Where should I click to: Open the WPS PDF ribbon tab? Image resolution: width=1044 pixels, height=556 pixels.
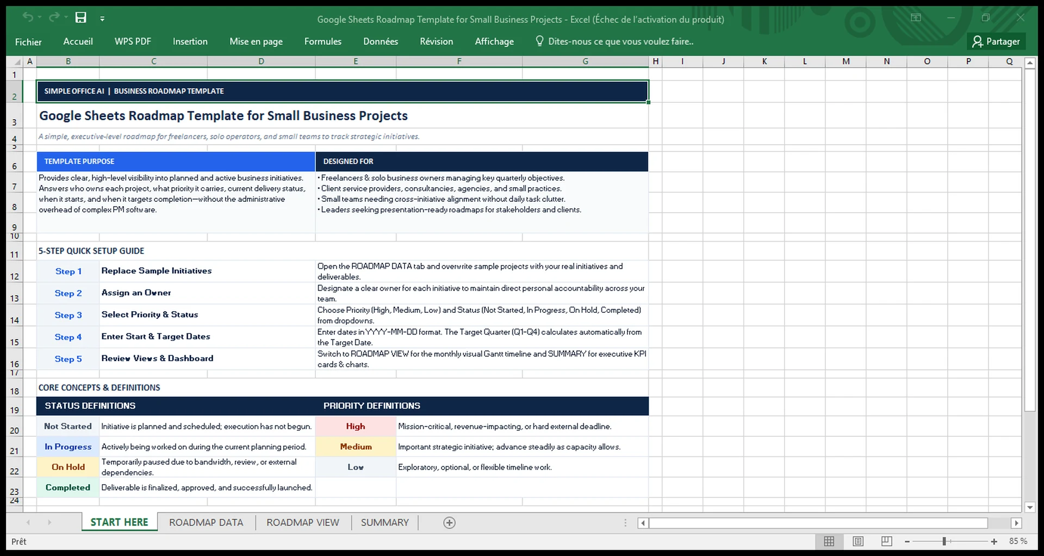(133, 41)
